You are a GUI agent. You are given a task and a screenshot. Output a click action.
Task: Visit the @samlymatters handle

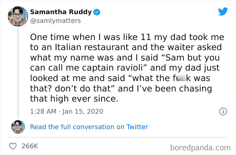pyautogui.click(x=55, y=21)
